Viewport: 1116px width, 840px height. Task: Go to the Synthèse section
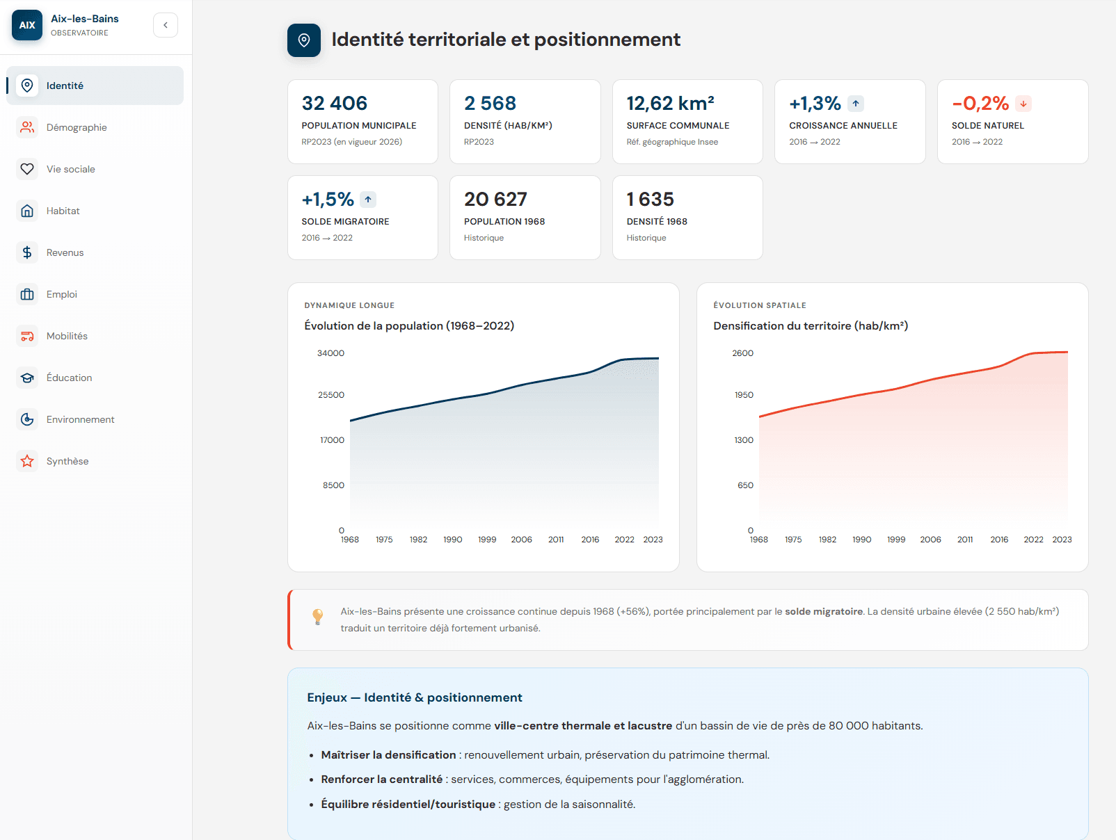[x=67, y=461]
